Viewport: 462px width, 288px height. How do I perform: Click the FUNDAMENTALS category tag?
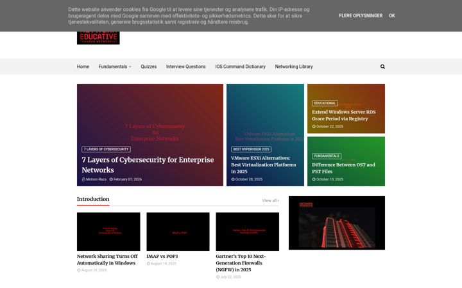coord(327,156)
